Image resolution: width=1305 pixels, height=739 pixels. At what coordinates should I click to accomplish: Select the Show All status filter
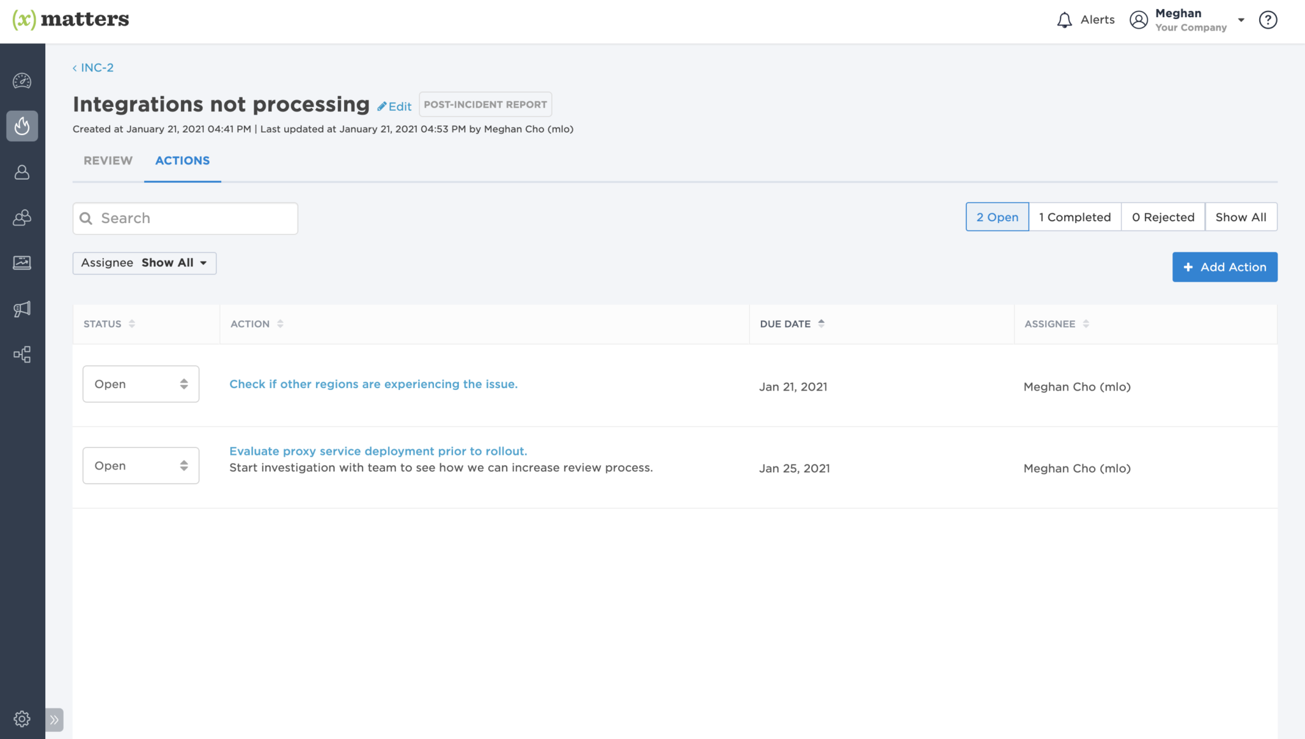pyautogui.click(x=1240, y=217)
